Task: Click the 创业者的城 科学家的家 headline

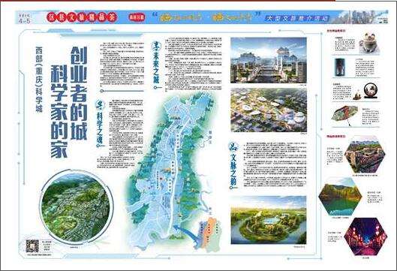Action: 69,101
